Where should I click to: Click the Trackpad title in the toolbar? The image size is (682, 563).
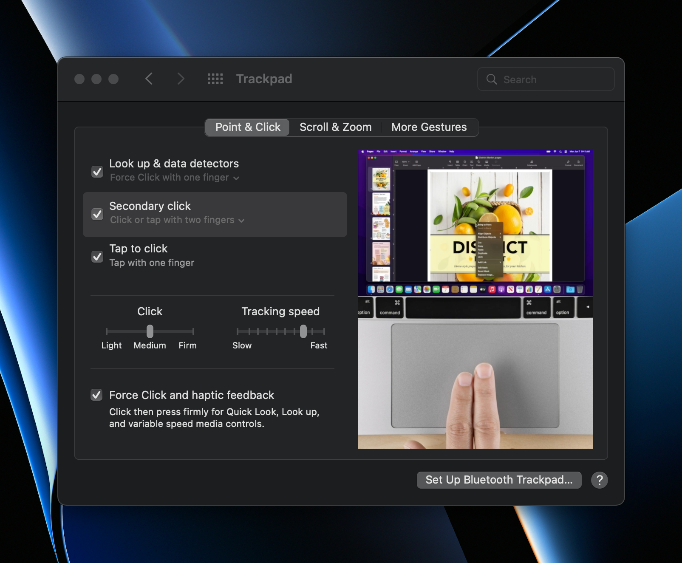click(x=264, y=79)
